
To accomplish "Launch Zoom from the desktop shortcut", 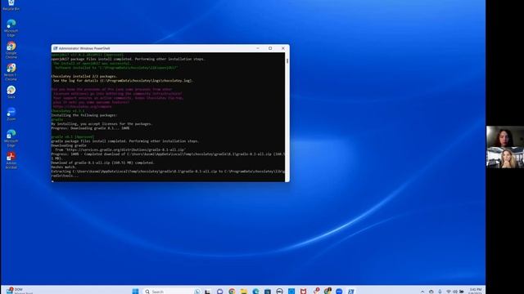I will click(11, 114).
